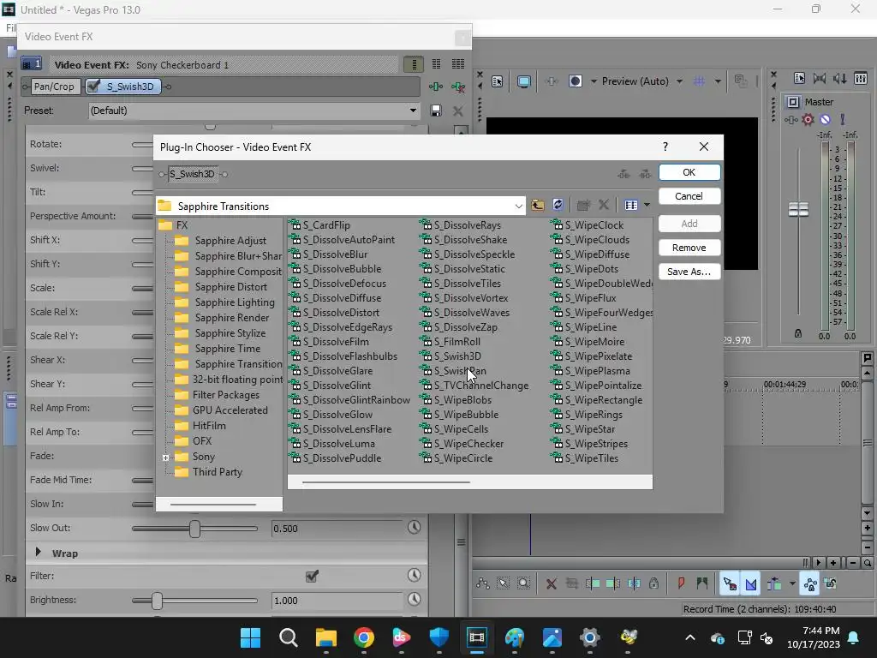Open taskbar Search
877x658 pixels.
click(288, 637)
